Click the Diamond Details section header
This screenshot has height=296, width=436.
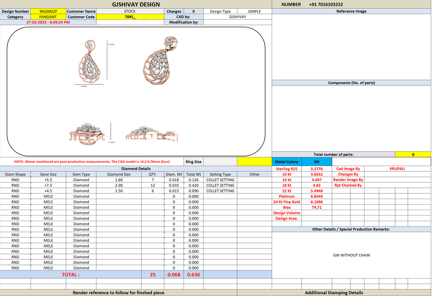tap(136, 169)
